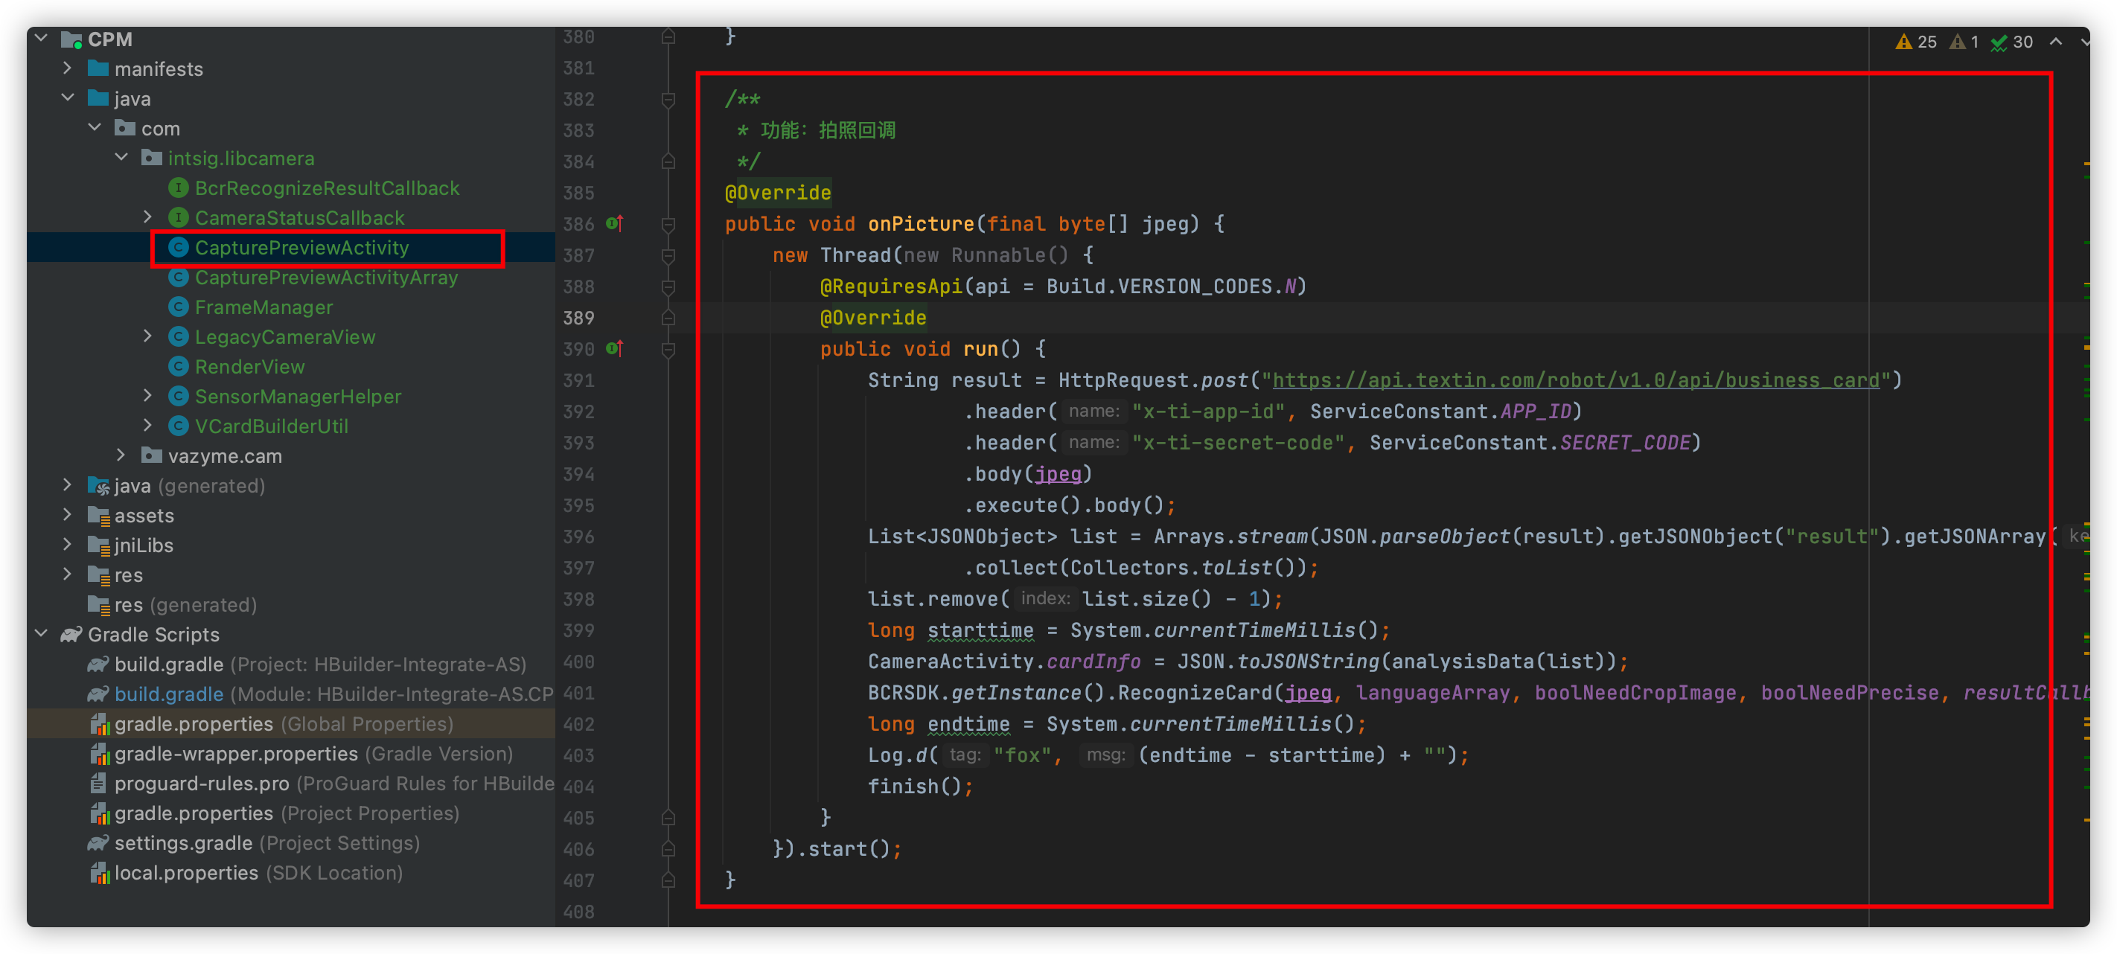Image resolution: width=2117 pixels, height=954 pixels.
Task: Collapse the CPM module root
Action: (41, 39)
